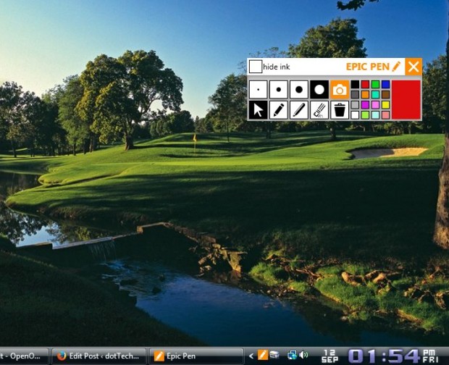Select the thick pencil tool
449x365 pixels.
tap(278, 109)
